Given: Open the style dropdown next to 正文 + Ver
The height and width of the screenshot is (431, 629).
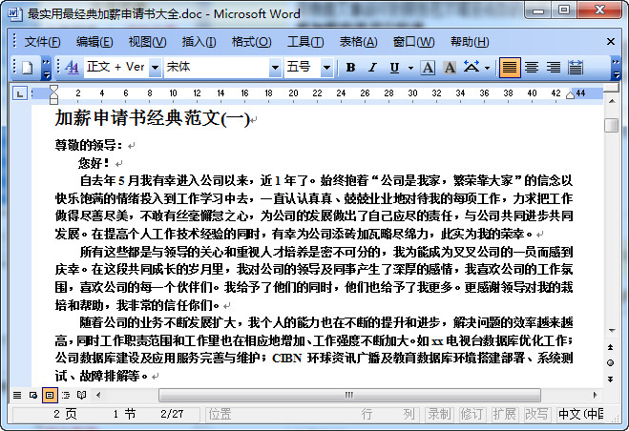Looking at the screenshot, I should pyautogui.click(x=155, y=68).
